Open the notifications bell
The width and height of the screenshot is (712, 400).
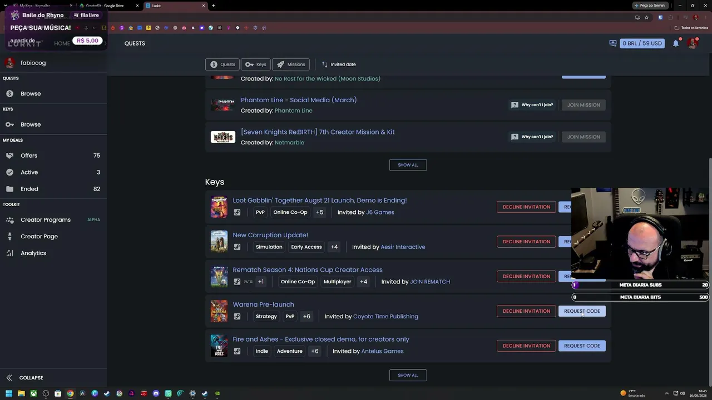pyautogui.click(x=676, y=43)
